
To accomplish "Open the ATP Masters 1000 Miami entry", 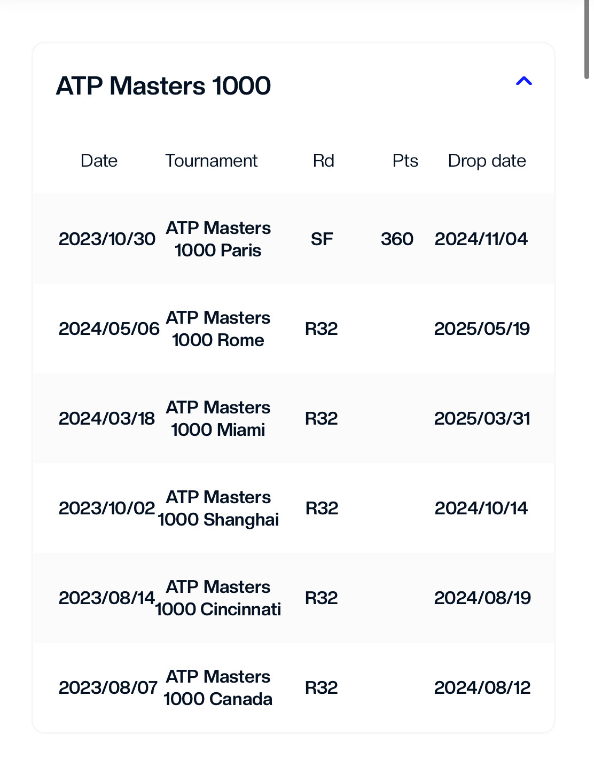I will [x=218, y=418].
